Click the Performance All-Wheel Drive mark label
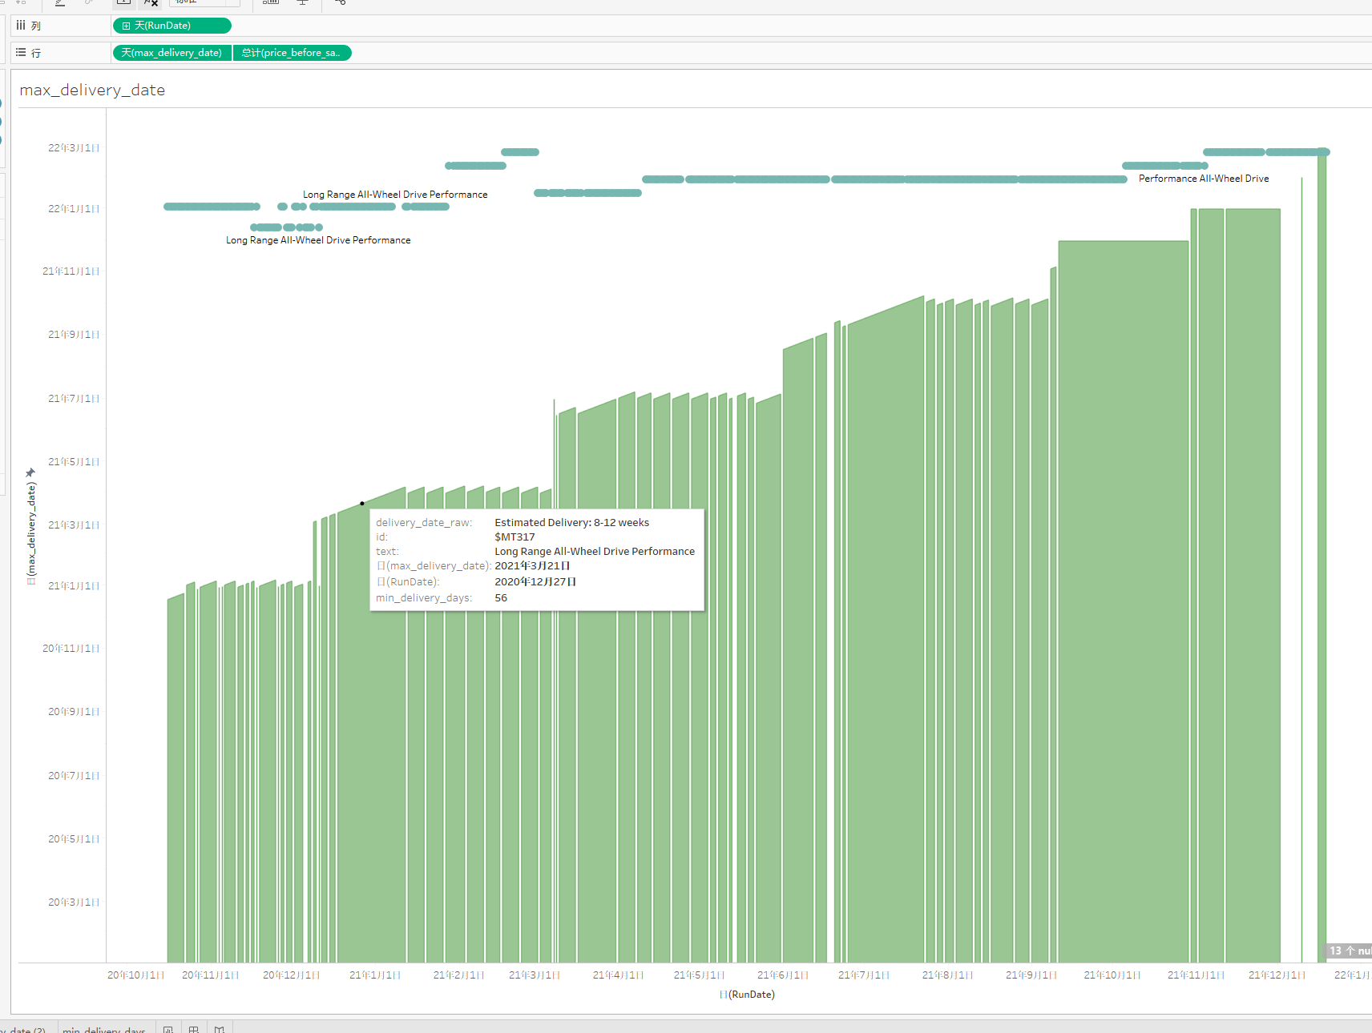Image resolution: width=1372 pixels, height=1033 pixels. coord(1203,179)
